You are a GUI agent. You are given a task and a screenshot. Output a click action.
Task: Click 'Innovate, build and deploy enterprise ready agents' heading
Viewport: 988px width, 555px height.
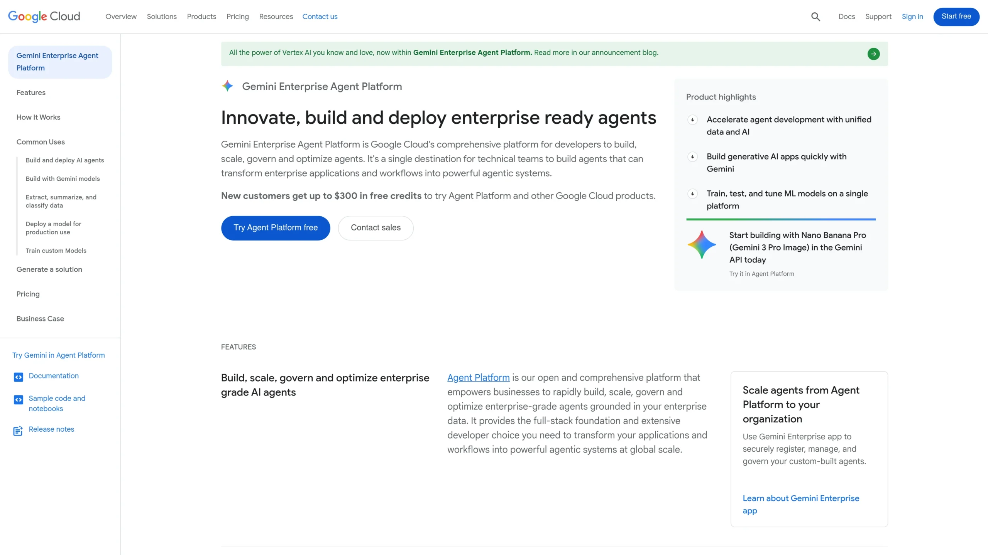438,118
